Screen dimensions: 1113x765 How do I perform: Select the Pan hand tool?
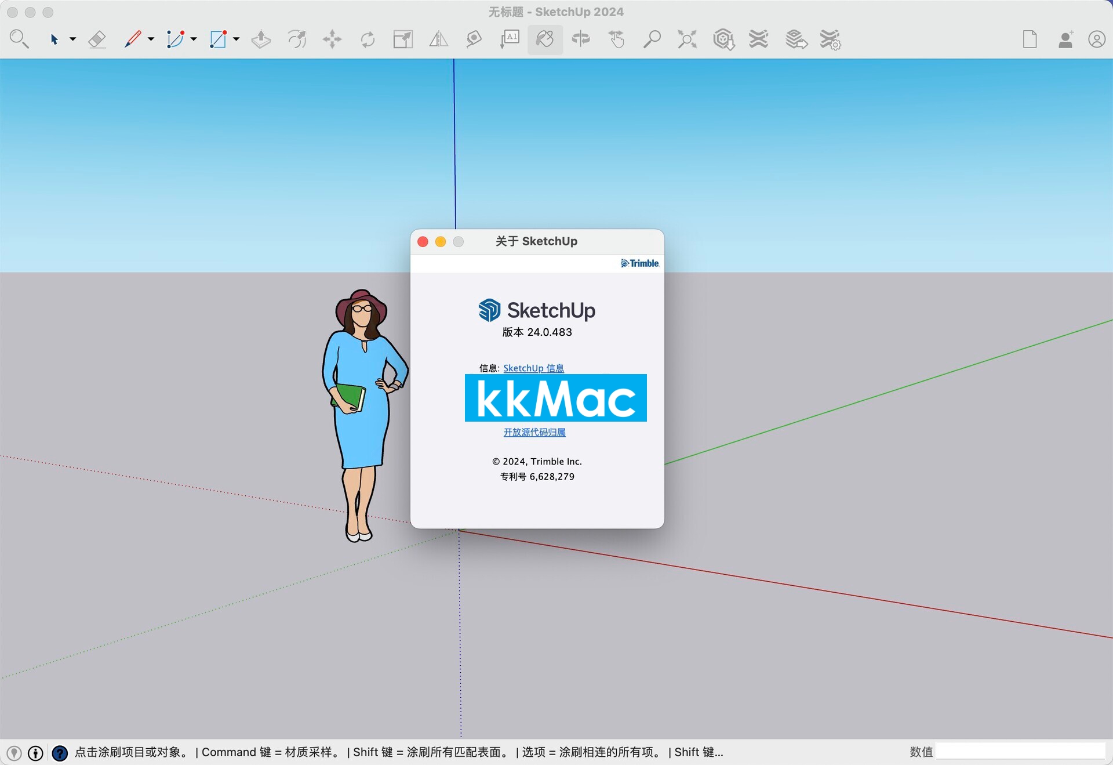pyautogui.click(x=616, y=39)
